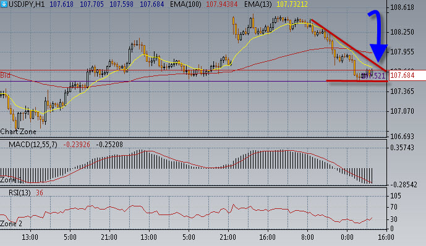Viewport: 426px width, 246px height.
Task: Click the MACD scale value -0.28542
Action: [403, 185]
